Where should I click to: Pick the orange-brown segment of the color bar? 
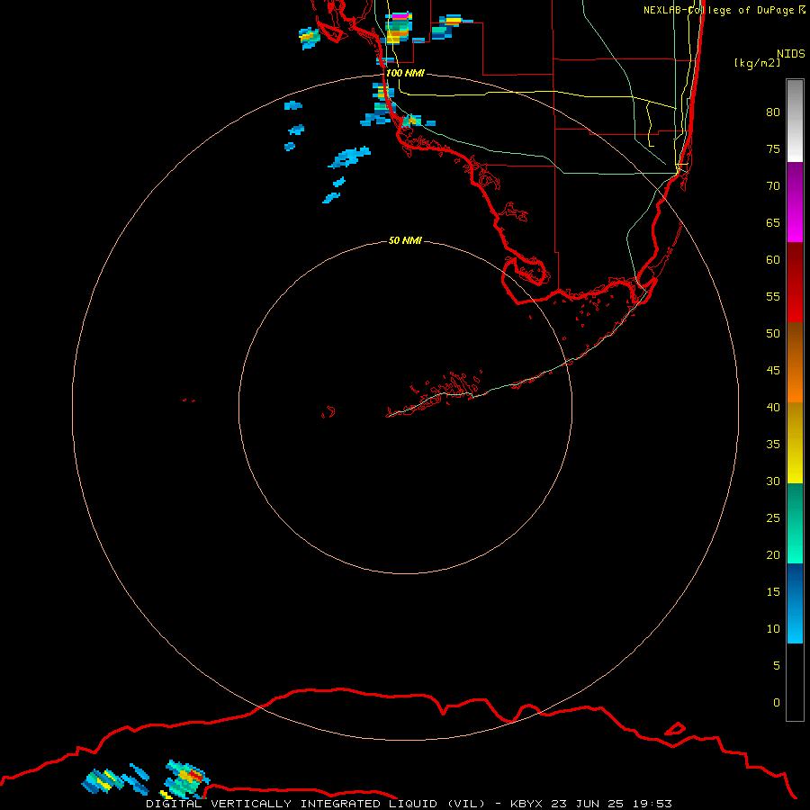(795, 362)
